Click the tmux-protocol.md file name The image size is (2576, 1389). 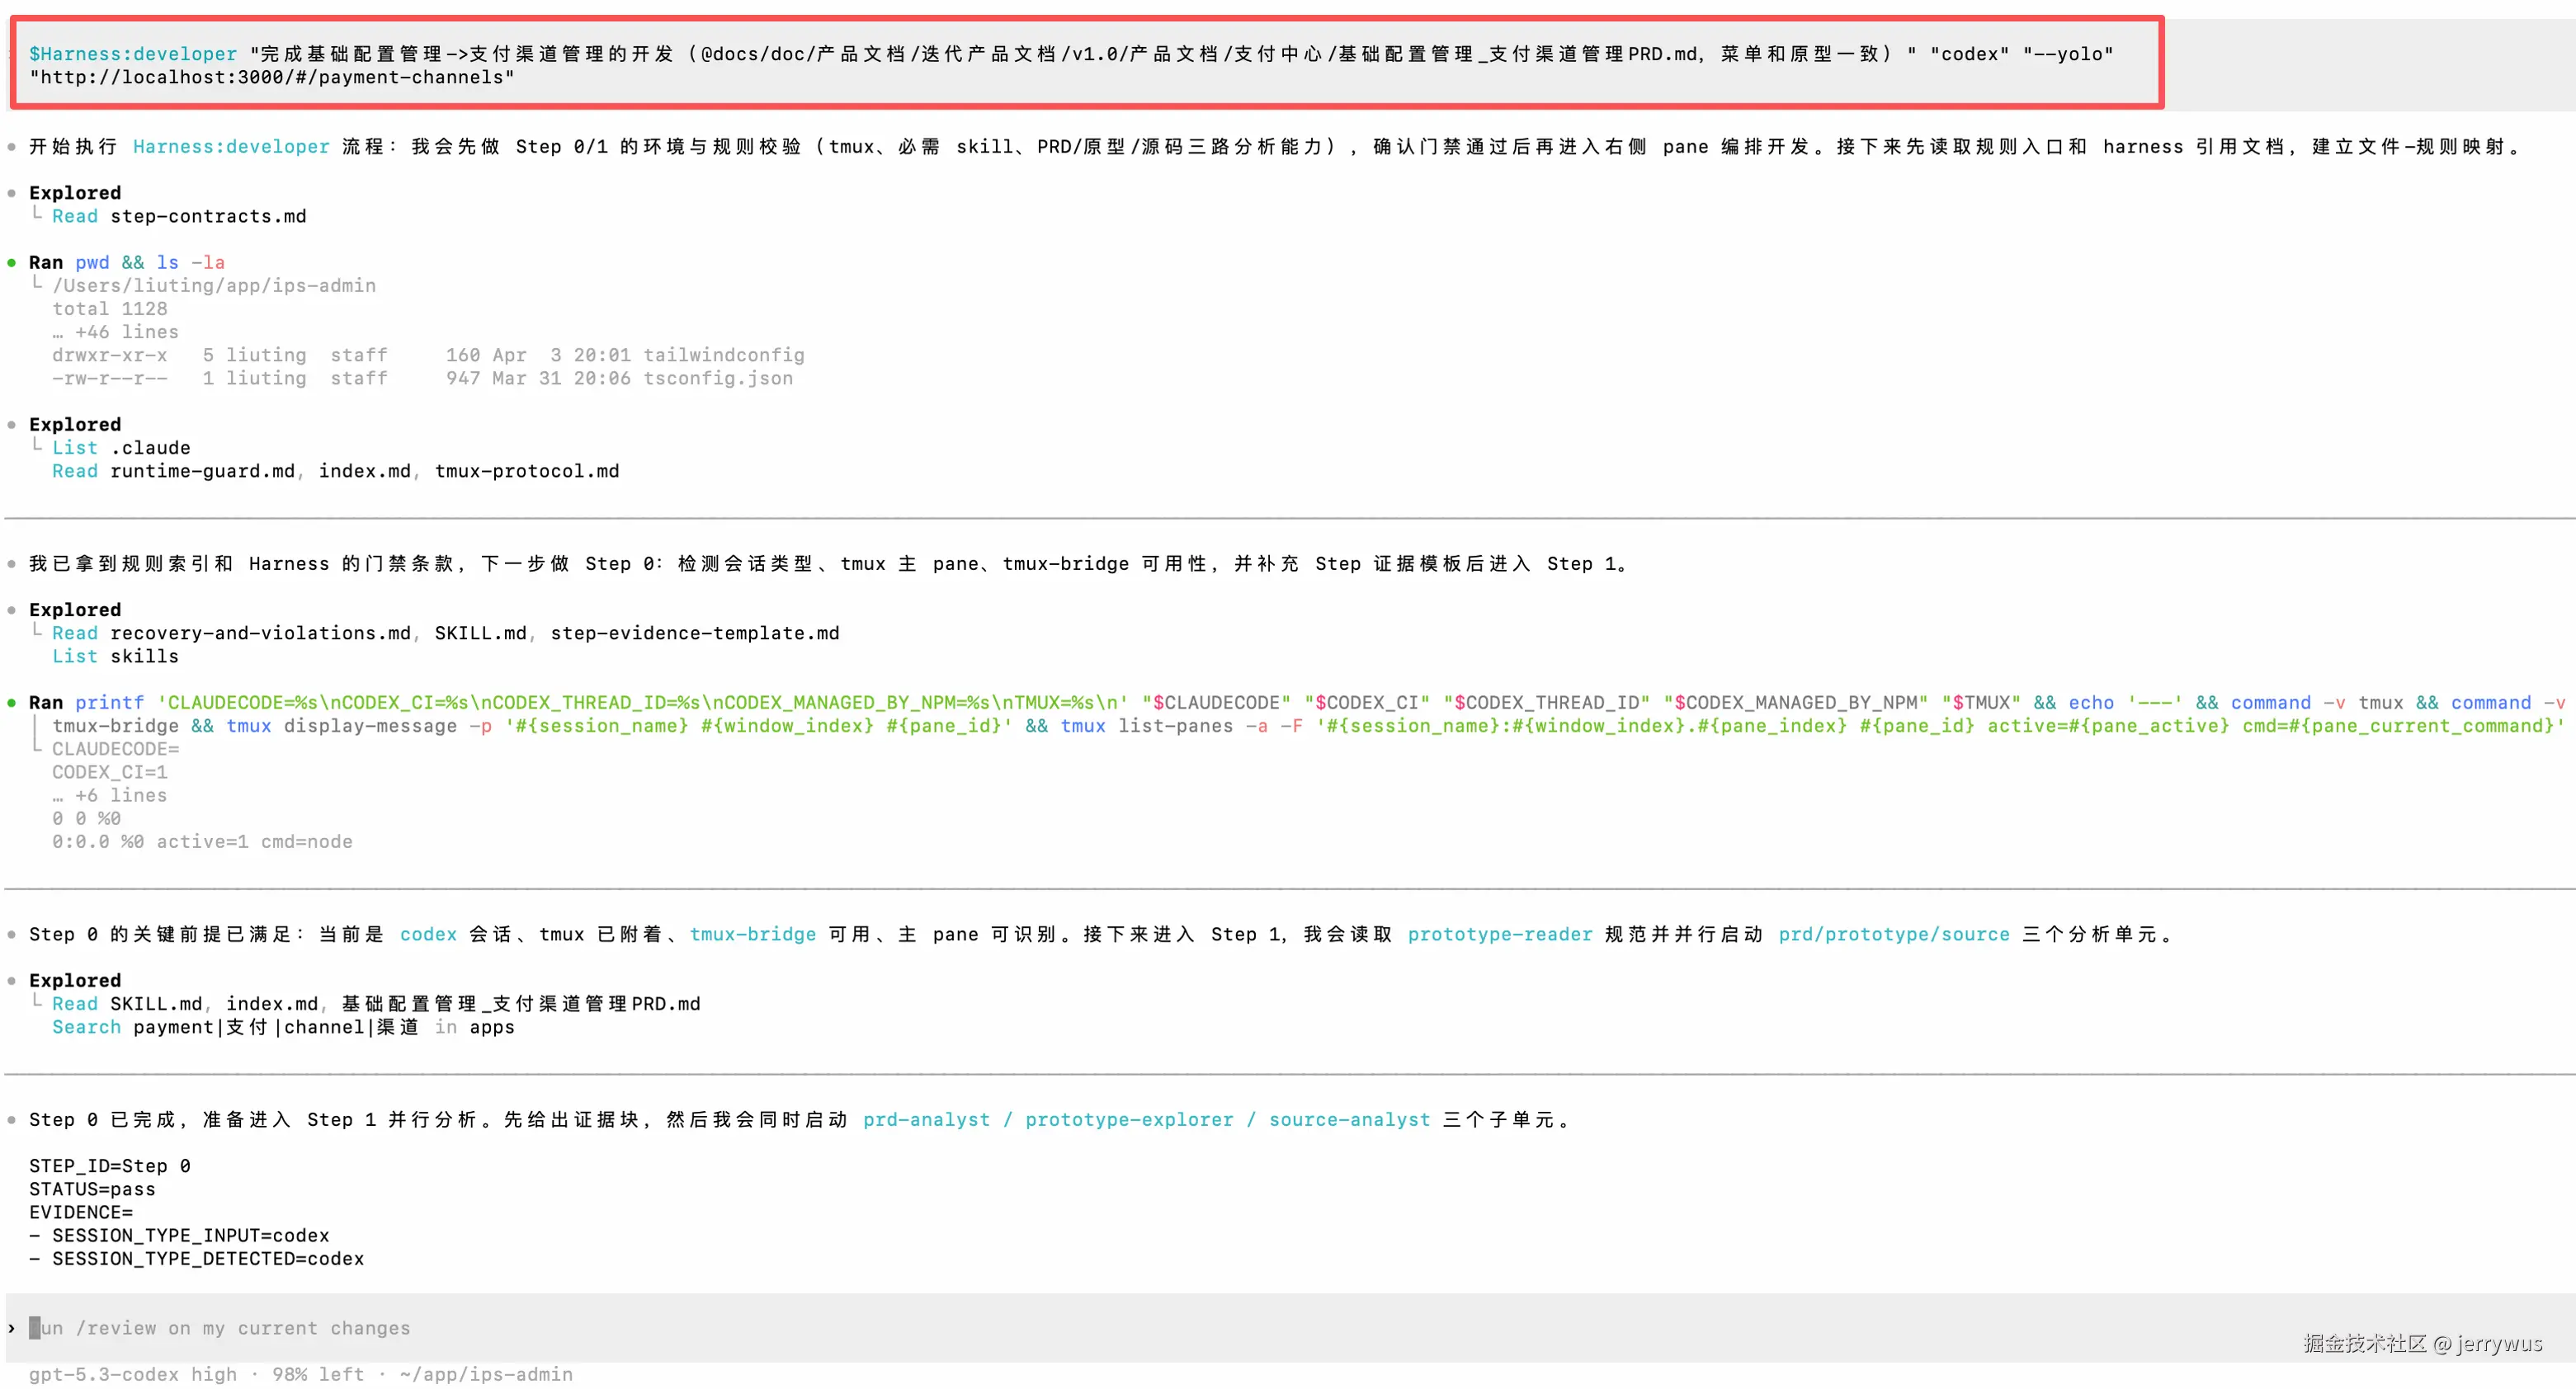pyautogui.click(x=527, y=471)
